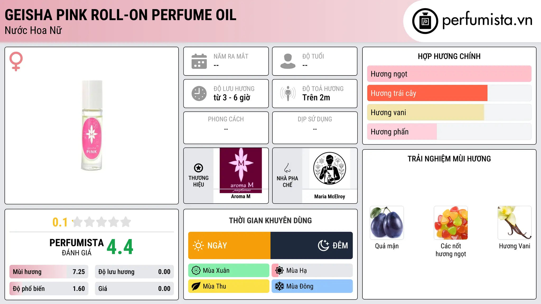The height and width of the screenshot is (304, 541).
Task: Click the calendar icon next to Năm ra mắt
Action: (x=199, y=61)
